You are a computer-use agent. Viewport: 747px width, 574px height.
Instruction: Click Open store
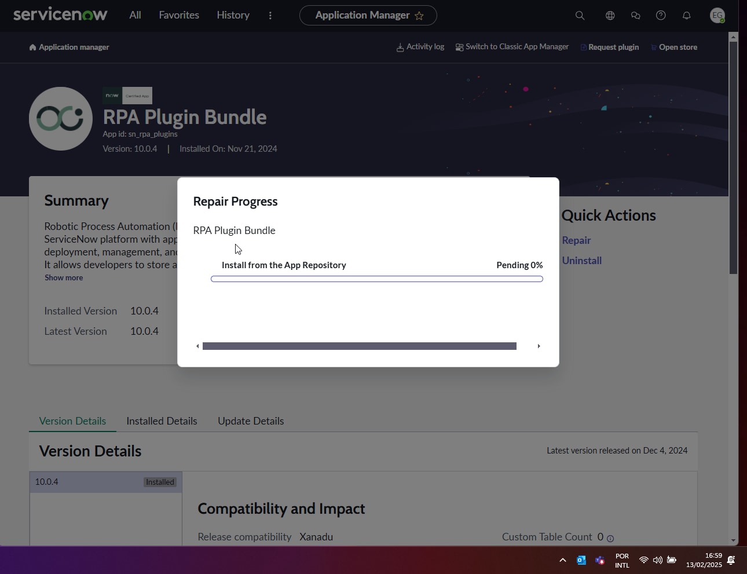(x=674, y=47)
